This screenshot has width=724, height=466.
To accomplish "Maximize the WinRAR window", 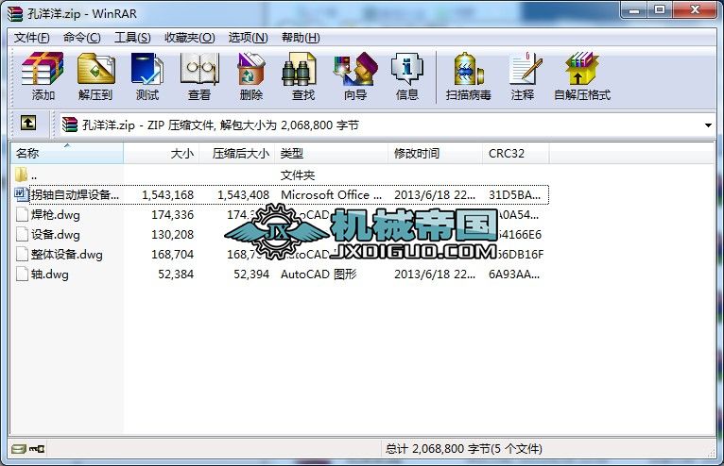I will tap(660, 10).
